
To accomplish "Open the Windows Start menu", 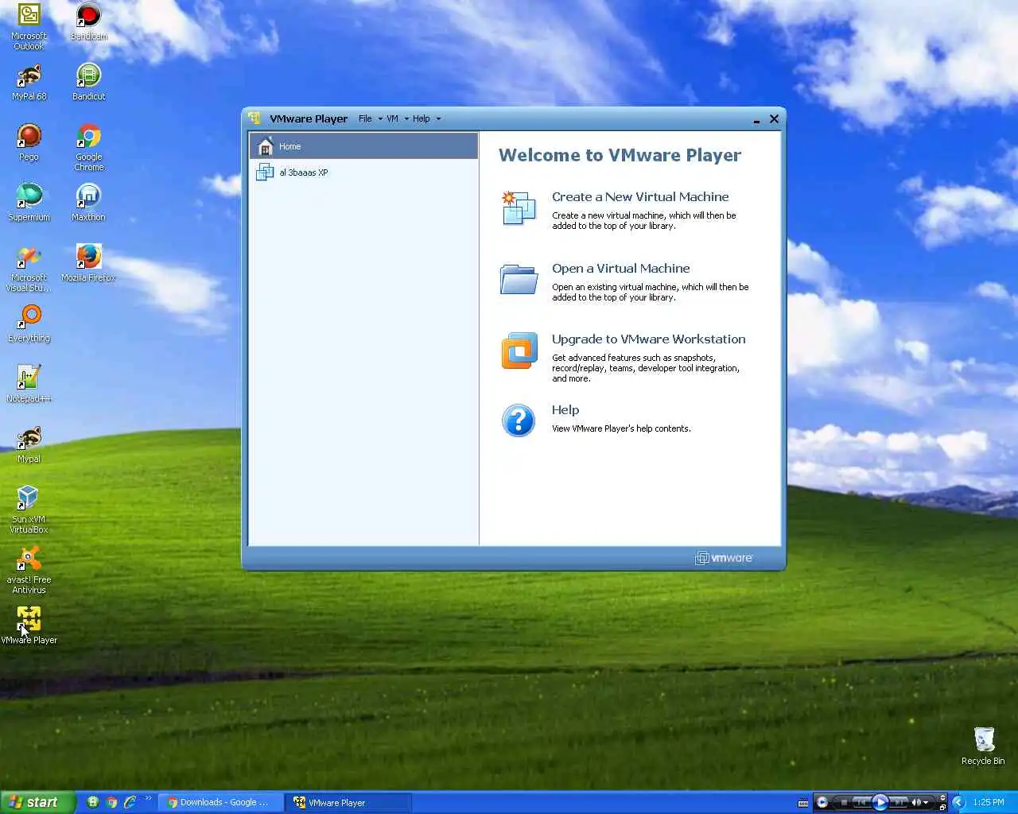I will coord(37,802).
